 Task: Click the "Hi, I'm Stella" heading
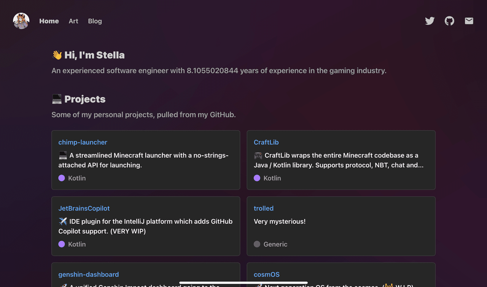click(x=88, y=55)
